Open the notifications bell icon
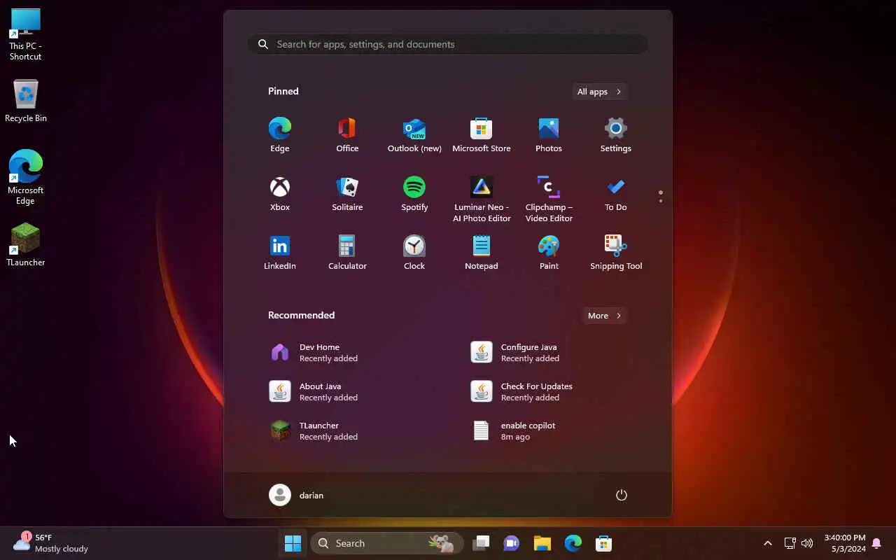896x560 pixels. (x=876, y=544)
